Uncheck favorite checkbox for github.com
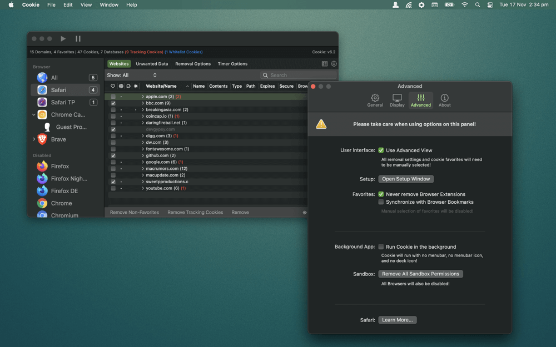The image size is (556, 347). tap(113, 155)
